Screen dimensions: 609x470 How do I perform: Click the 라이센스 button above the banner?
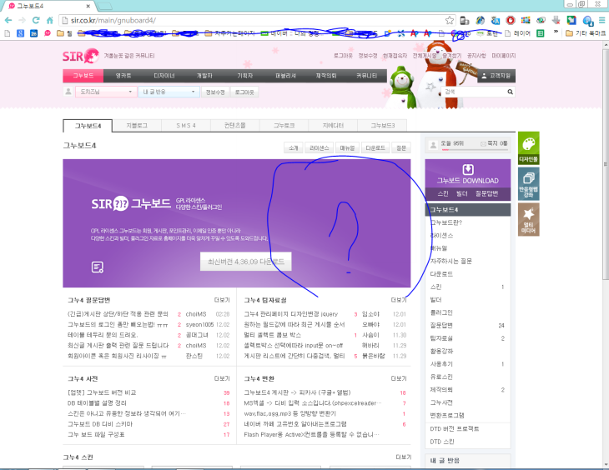point(320,147)
